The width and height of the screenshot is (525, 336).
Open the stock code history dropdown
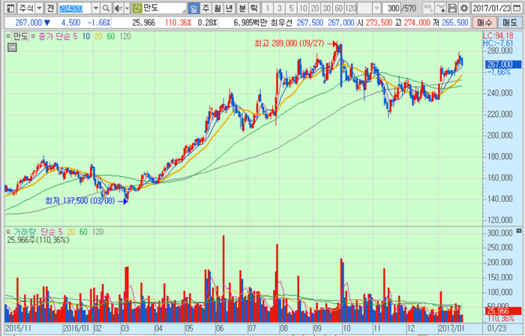tap(94, 7)
